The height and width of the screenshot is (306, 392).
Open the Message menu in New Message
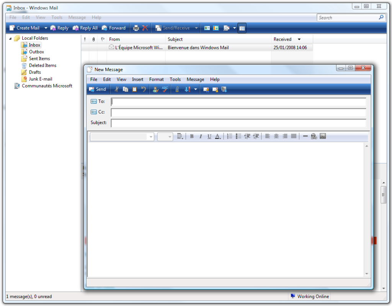click(x=195, y=79)
